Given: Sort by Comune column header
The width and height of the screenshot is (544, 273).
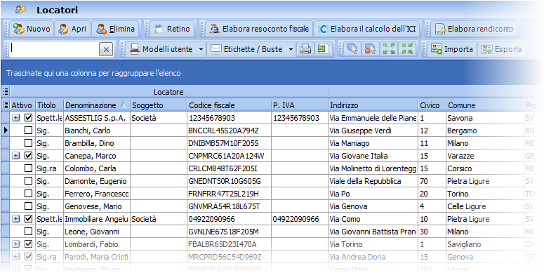Looking at the screenshot, I should click(x=485, y=105).
